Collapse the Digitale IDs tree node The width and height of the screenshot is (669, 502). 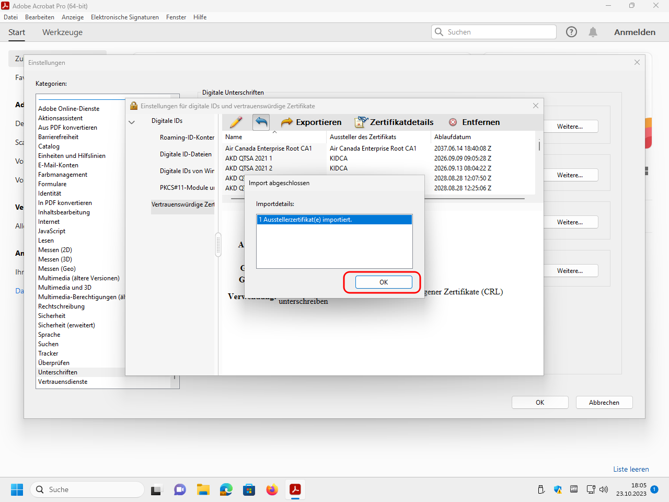click(x=132, y=122)
